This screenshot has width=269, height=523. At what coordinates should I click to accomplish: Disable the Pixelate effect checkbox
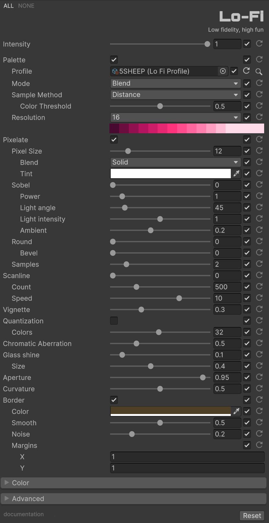pyautogui.click(x=114, y=140)
